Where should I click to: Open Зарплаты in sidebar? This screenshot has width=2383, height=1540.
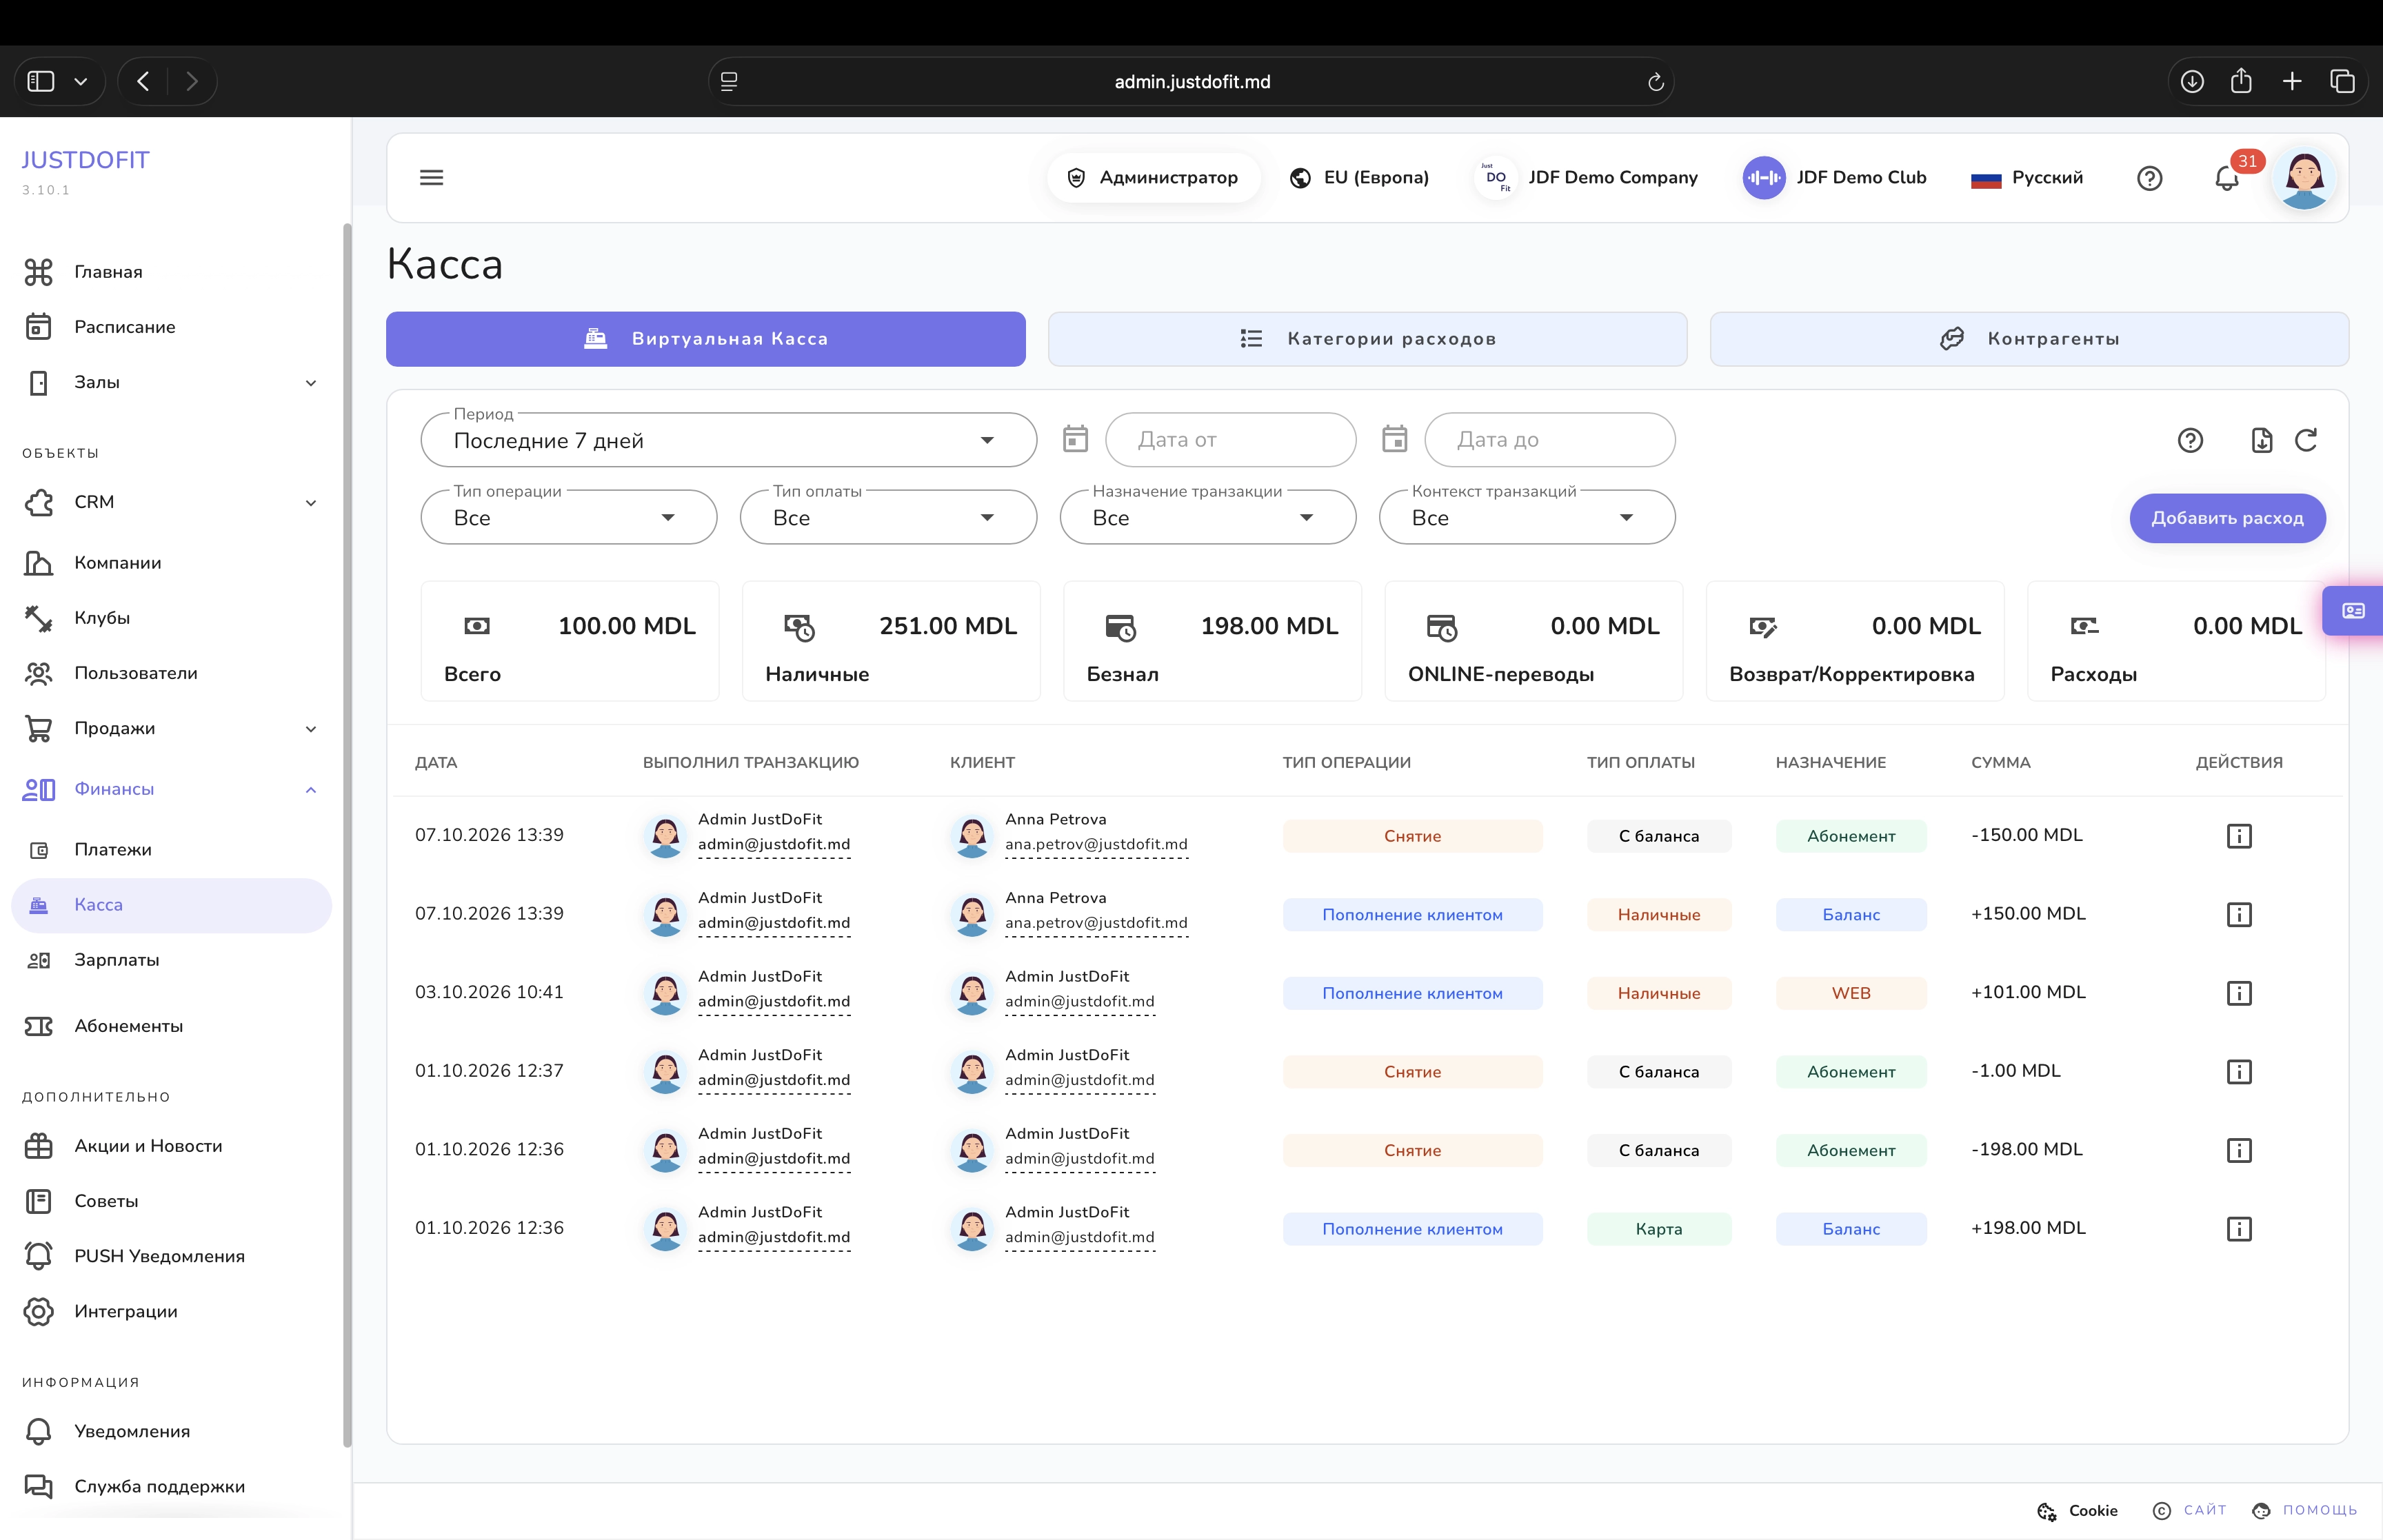[x=171, y=960]
